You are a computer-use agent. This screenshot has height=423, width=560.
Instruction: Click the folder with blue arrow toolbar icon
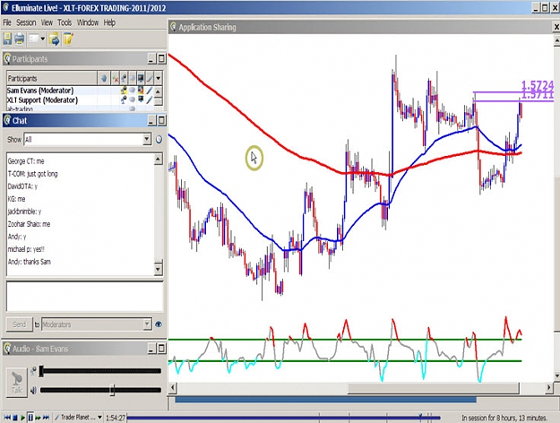pyautogui.click(x=55, y=39)
